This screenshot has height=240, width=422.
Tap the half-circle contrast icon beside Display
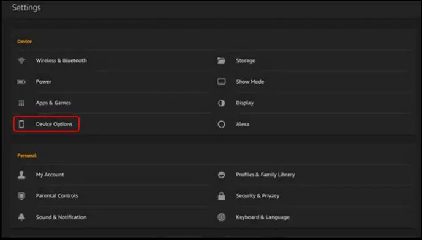tap(222, 103)
